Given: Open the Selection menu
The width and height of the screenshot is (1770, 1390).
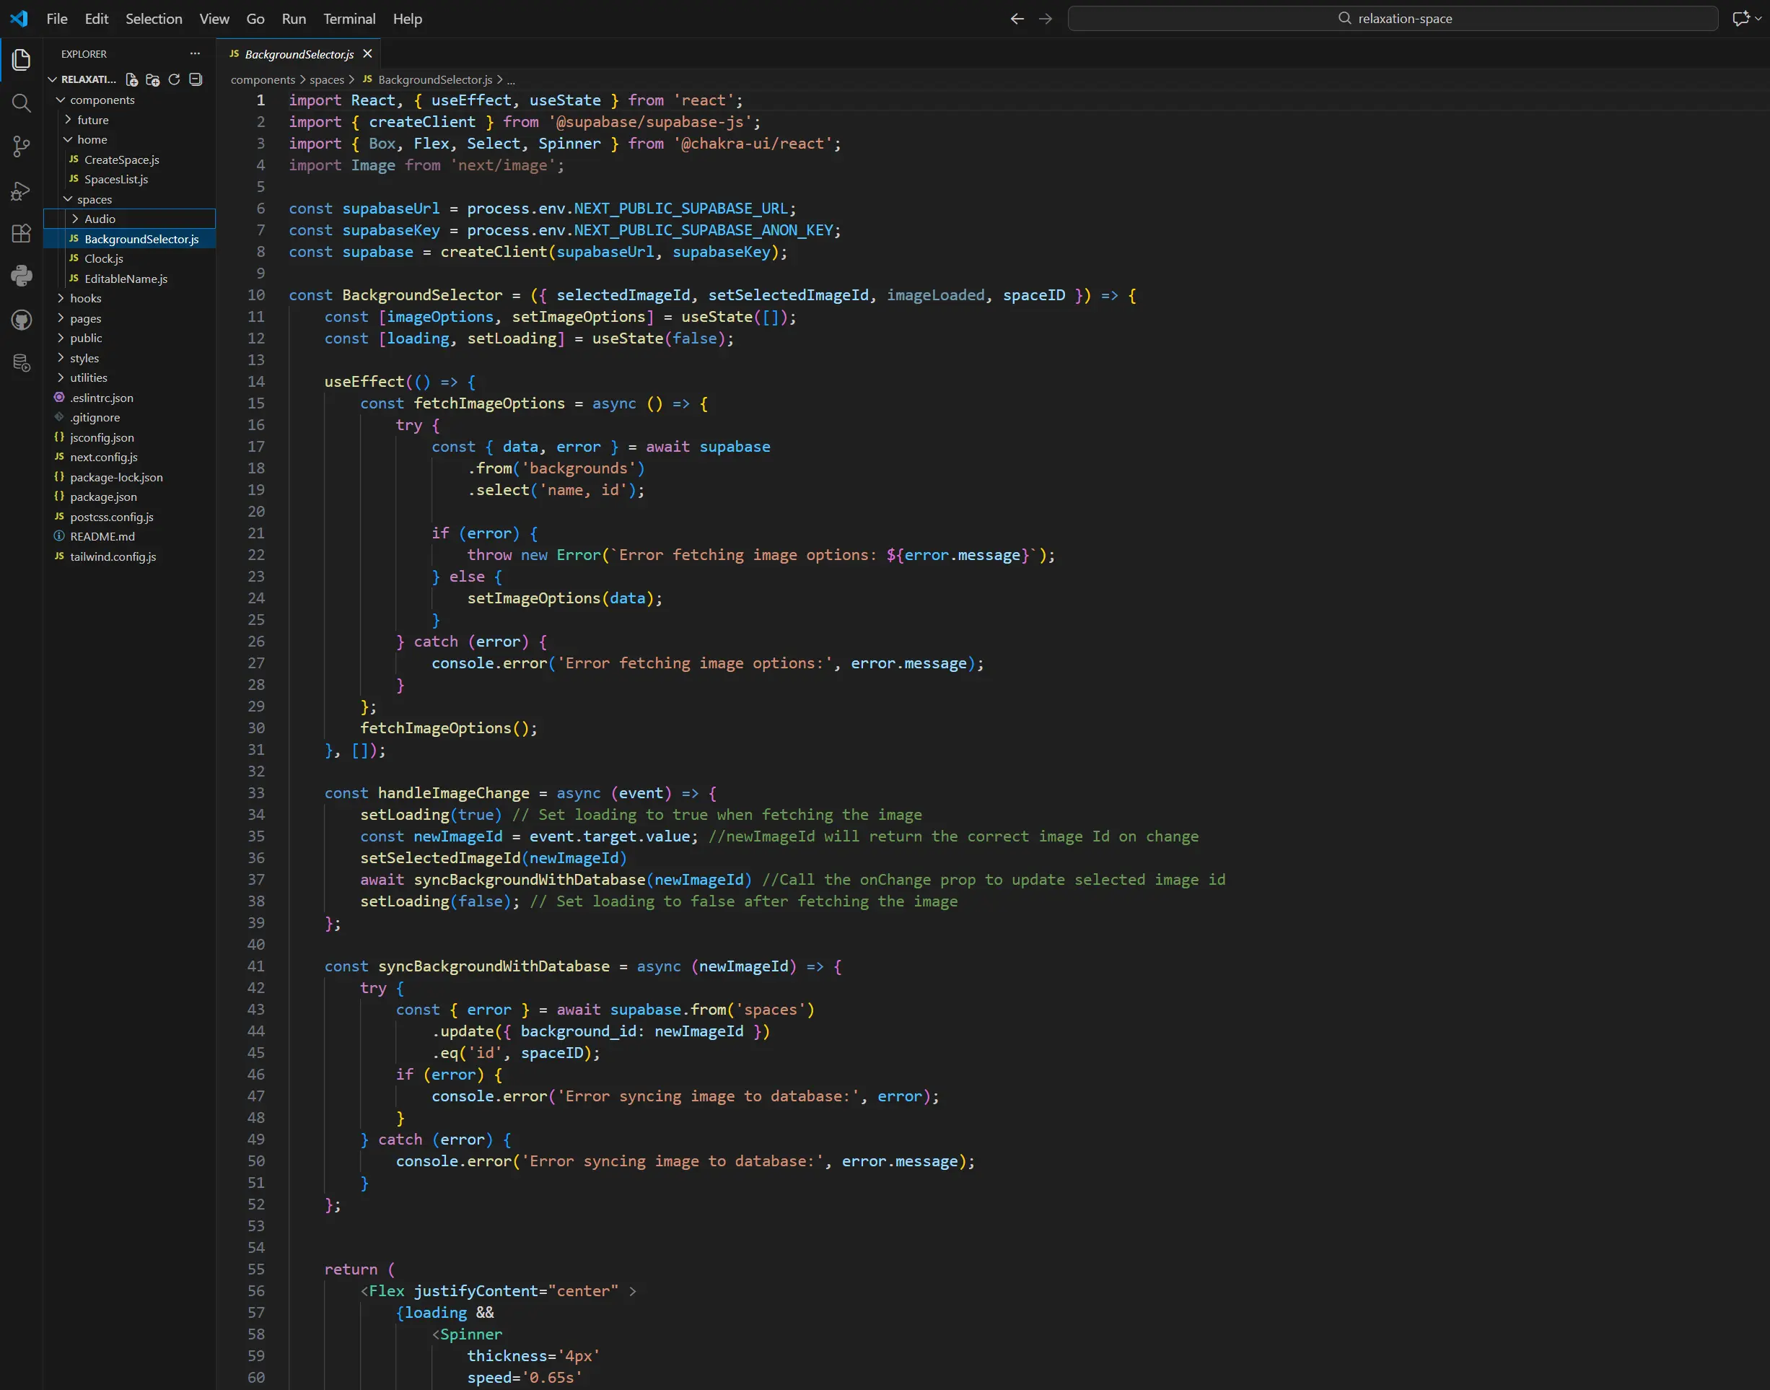Looking at the screenshot, I should [153, 19].
